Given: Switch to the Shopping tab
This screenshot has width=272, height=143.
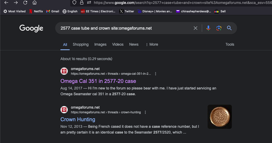Looking at the screenshot, I should (x=81, y=44).
